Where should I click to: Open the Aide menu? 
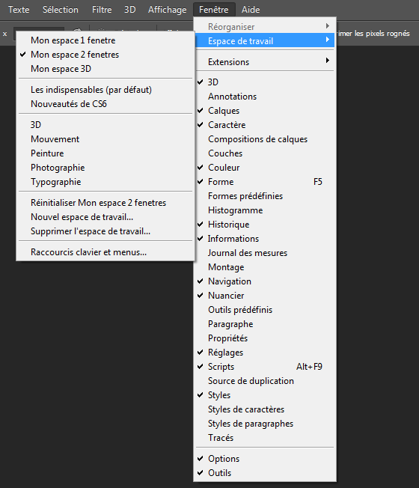point(251,10)
